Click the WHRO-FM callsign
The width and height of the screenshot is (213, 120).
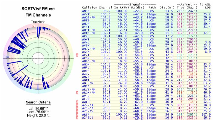pyautogui.click(x=88, y=61)
